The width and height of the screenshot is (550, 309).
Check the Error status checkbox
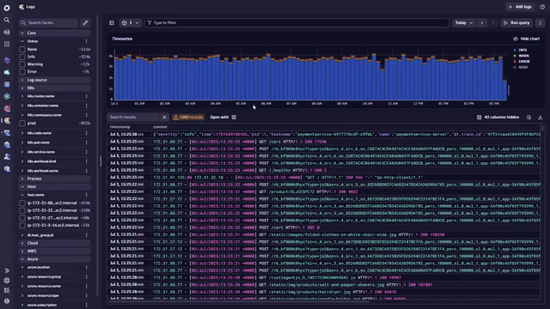(x=22, y=72)
